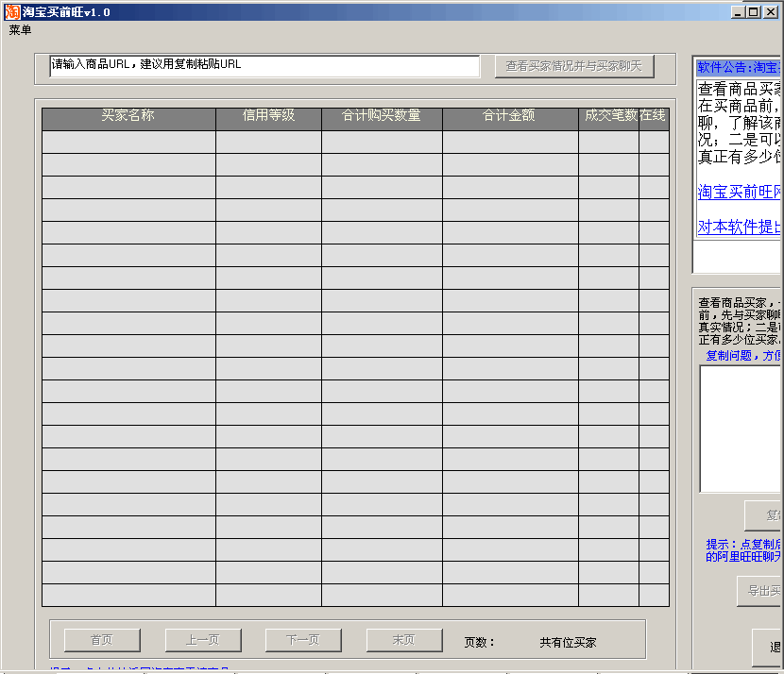Image resolution: width=784 pixels, height=674 pixels.
Task: Sort by the 合计金额 column header
Action: 509,116
